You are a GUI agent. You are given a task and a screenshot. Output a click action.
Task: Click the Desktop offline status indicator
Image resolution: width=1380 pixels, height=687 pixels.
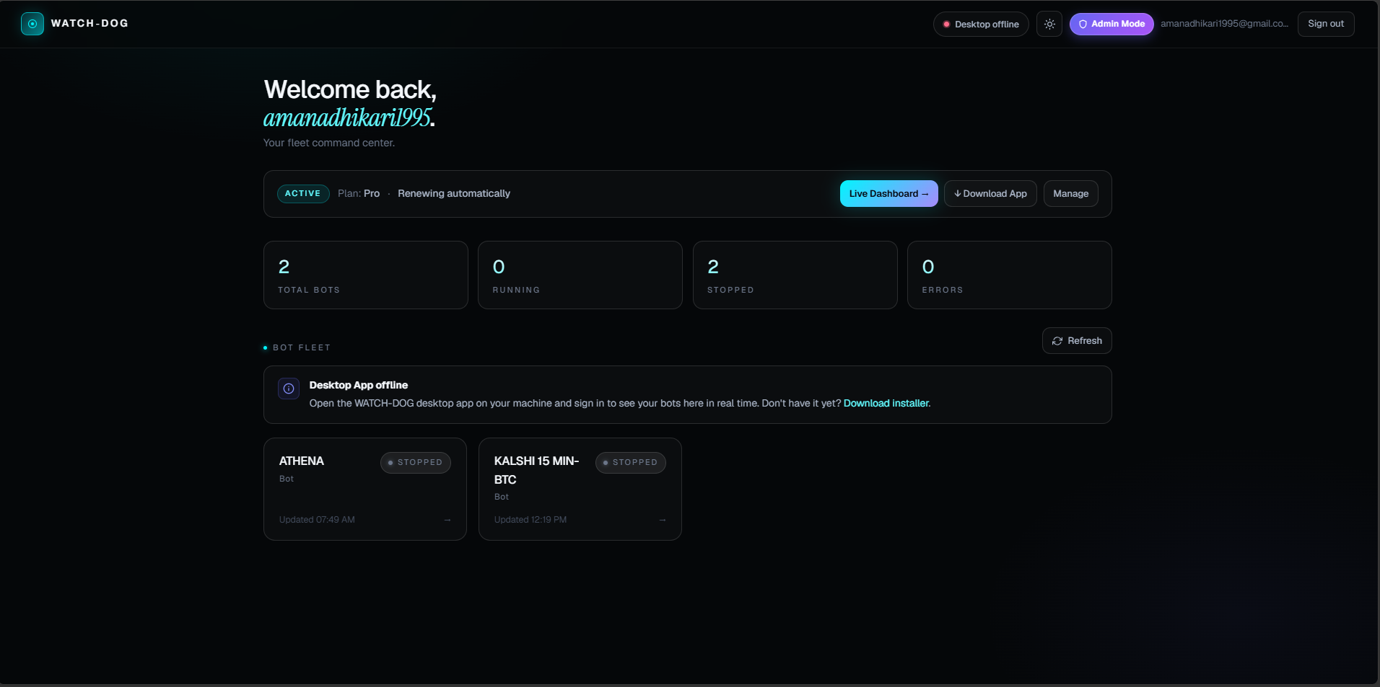tap(981, 24)
